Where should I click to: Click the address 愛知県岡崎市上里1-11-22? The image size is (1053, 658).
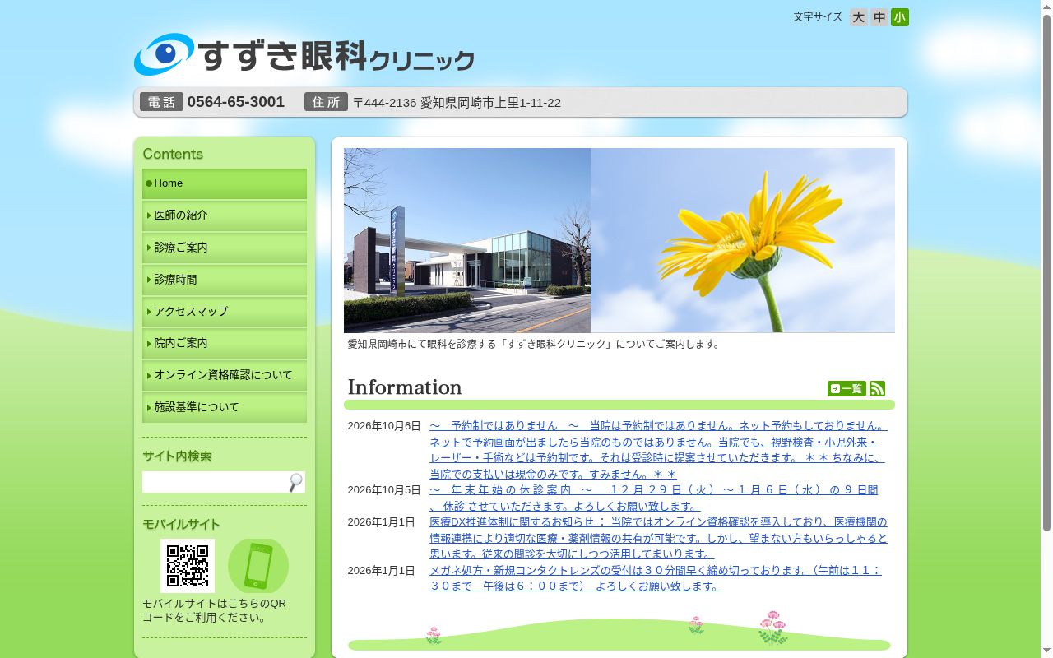point(490,103)
